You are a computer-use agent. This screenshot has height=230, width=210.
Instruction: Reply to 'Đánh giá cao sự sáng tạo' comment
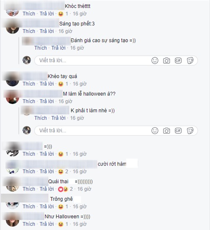click(x=58, y=48)
